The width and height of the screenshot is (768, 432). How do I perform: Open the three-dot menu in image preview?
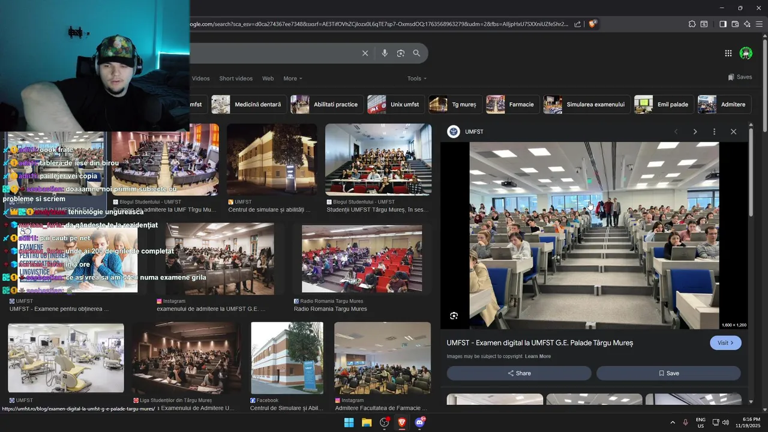pyautogui.click(x=714, y=131)
